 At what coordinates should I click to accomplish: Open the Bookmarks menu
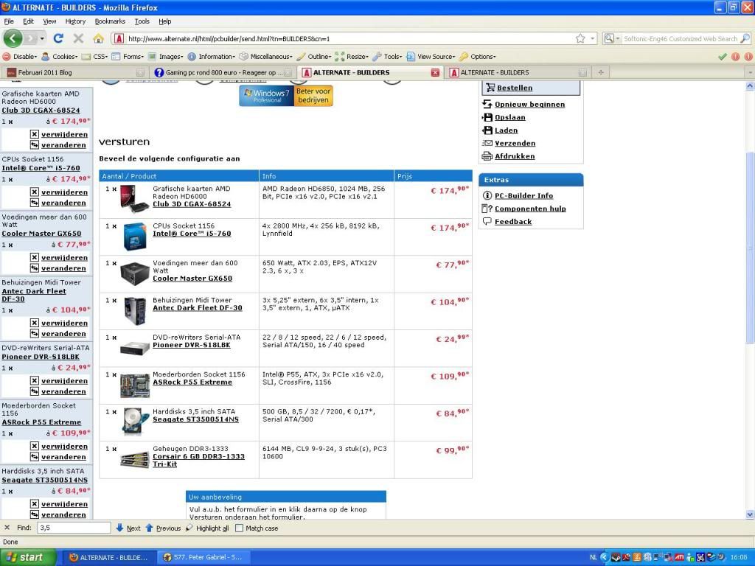click(110, 21)
